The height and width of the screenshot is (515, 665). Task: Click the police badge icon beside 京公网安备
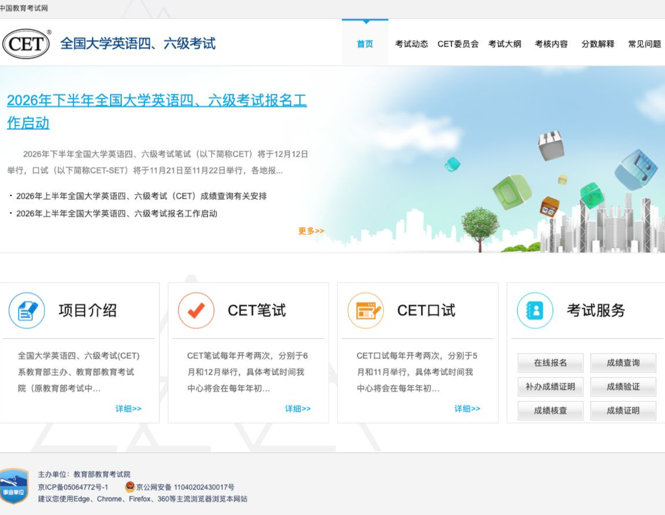130,486
